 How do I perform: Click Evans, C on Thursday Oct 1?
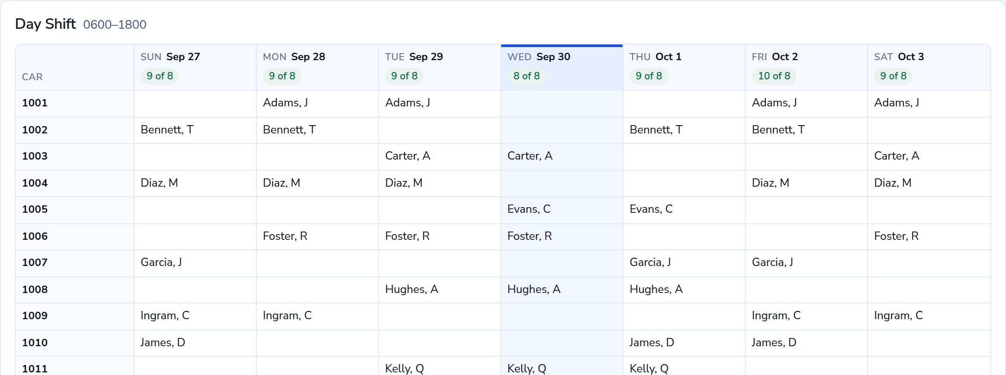click(651, 209)
